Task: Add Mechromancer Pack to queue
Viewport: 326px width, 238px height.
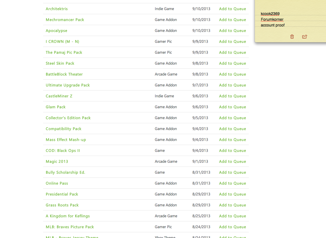Action: tap(233, 20)
